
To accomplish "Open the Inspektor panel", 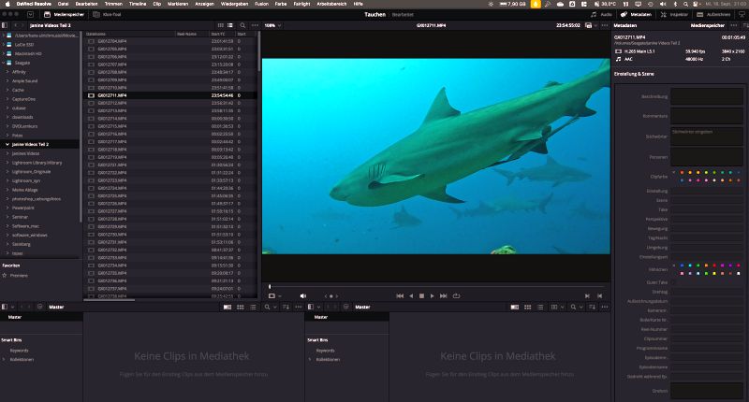I will pyautogui.click(x=674, y=15).
